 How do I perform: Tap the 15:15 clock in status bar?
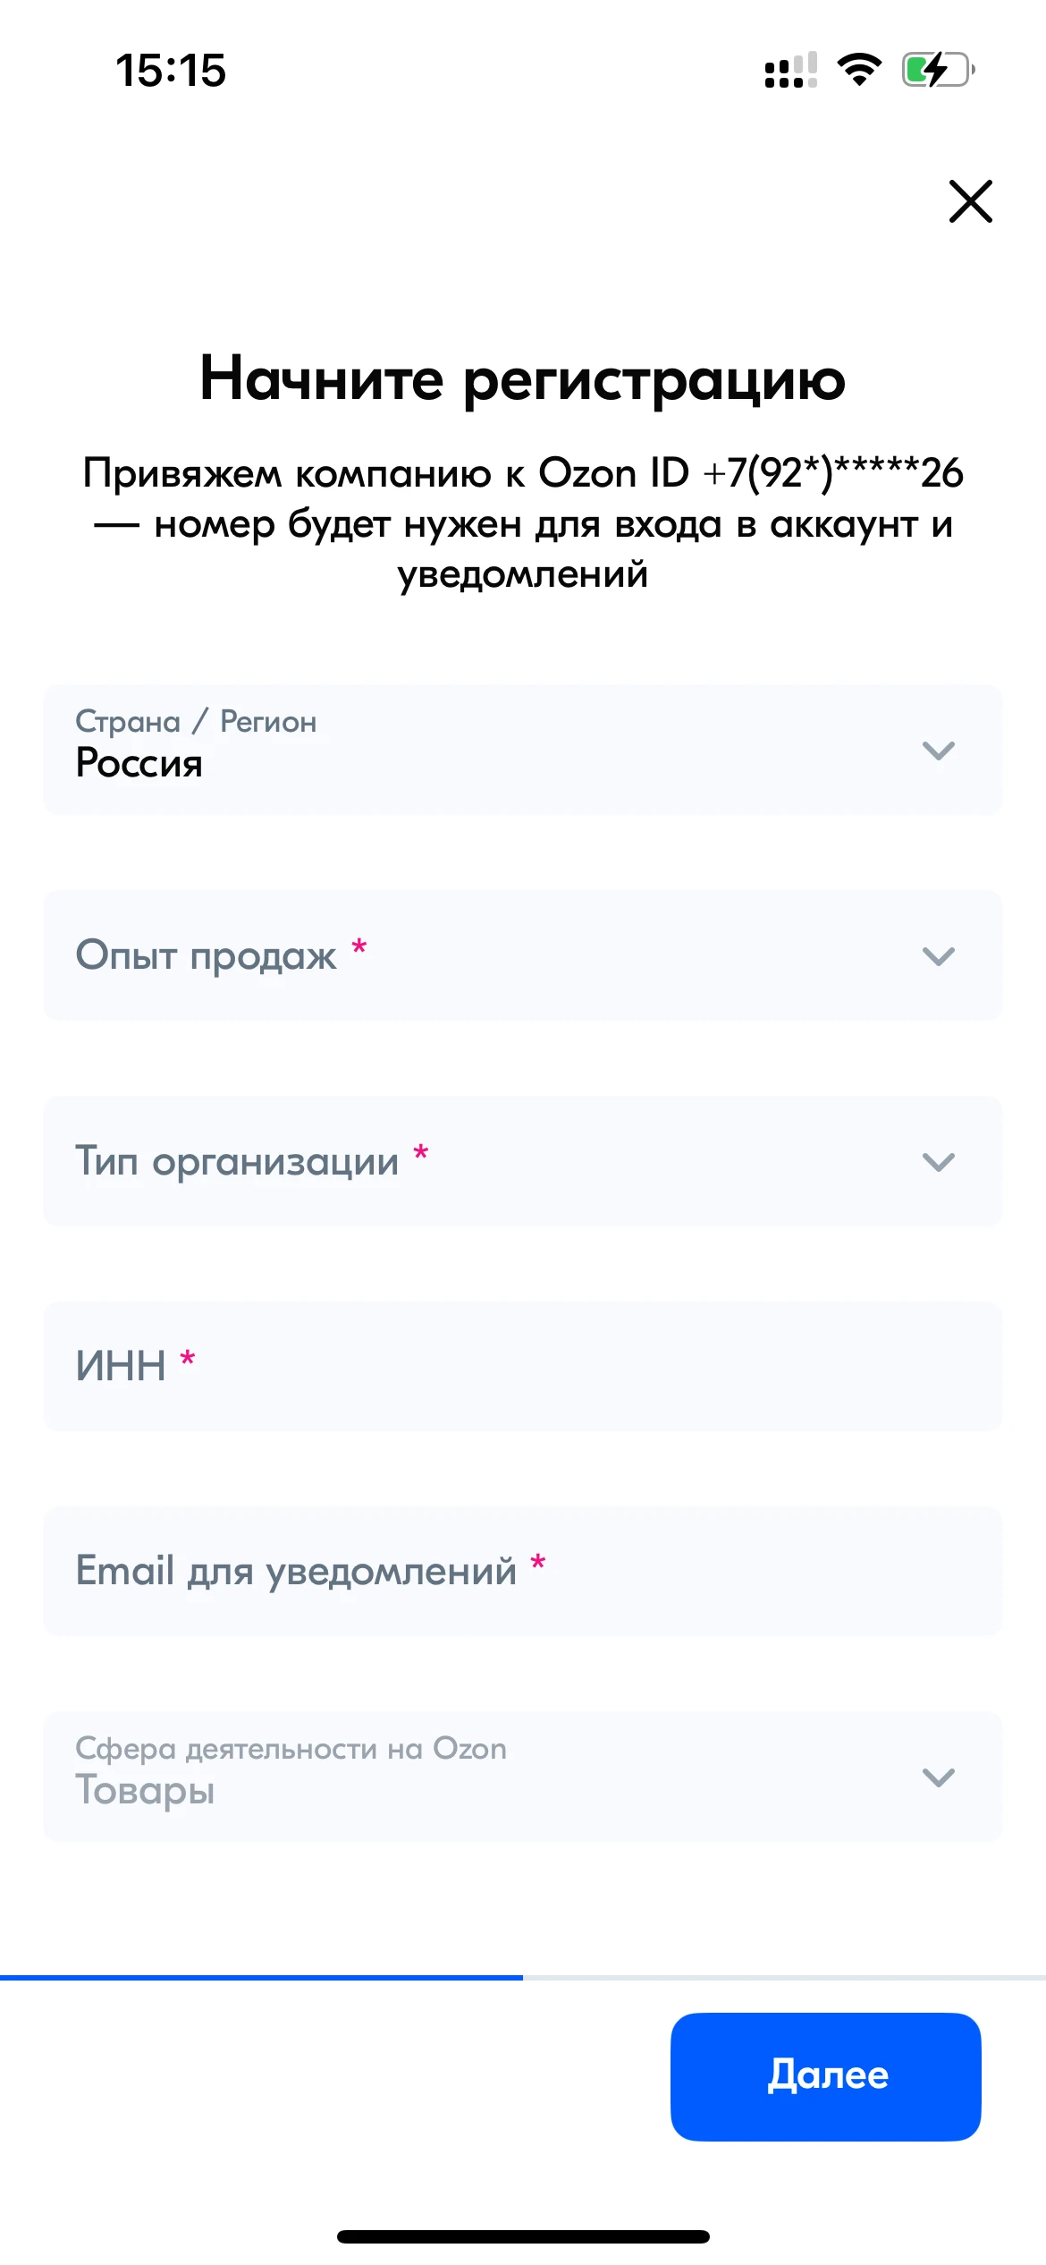pos(171,71)
